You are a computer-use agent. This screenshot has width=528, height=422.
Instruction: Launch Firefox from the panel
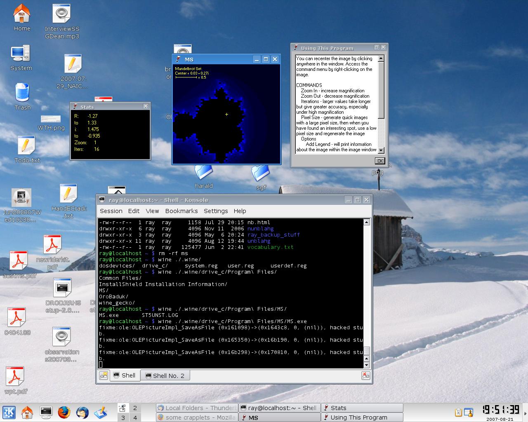(64, 412)
